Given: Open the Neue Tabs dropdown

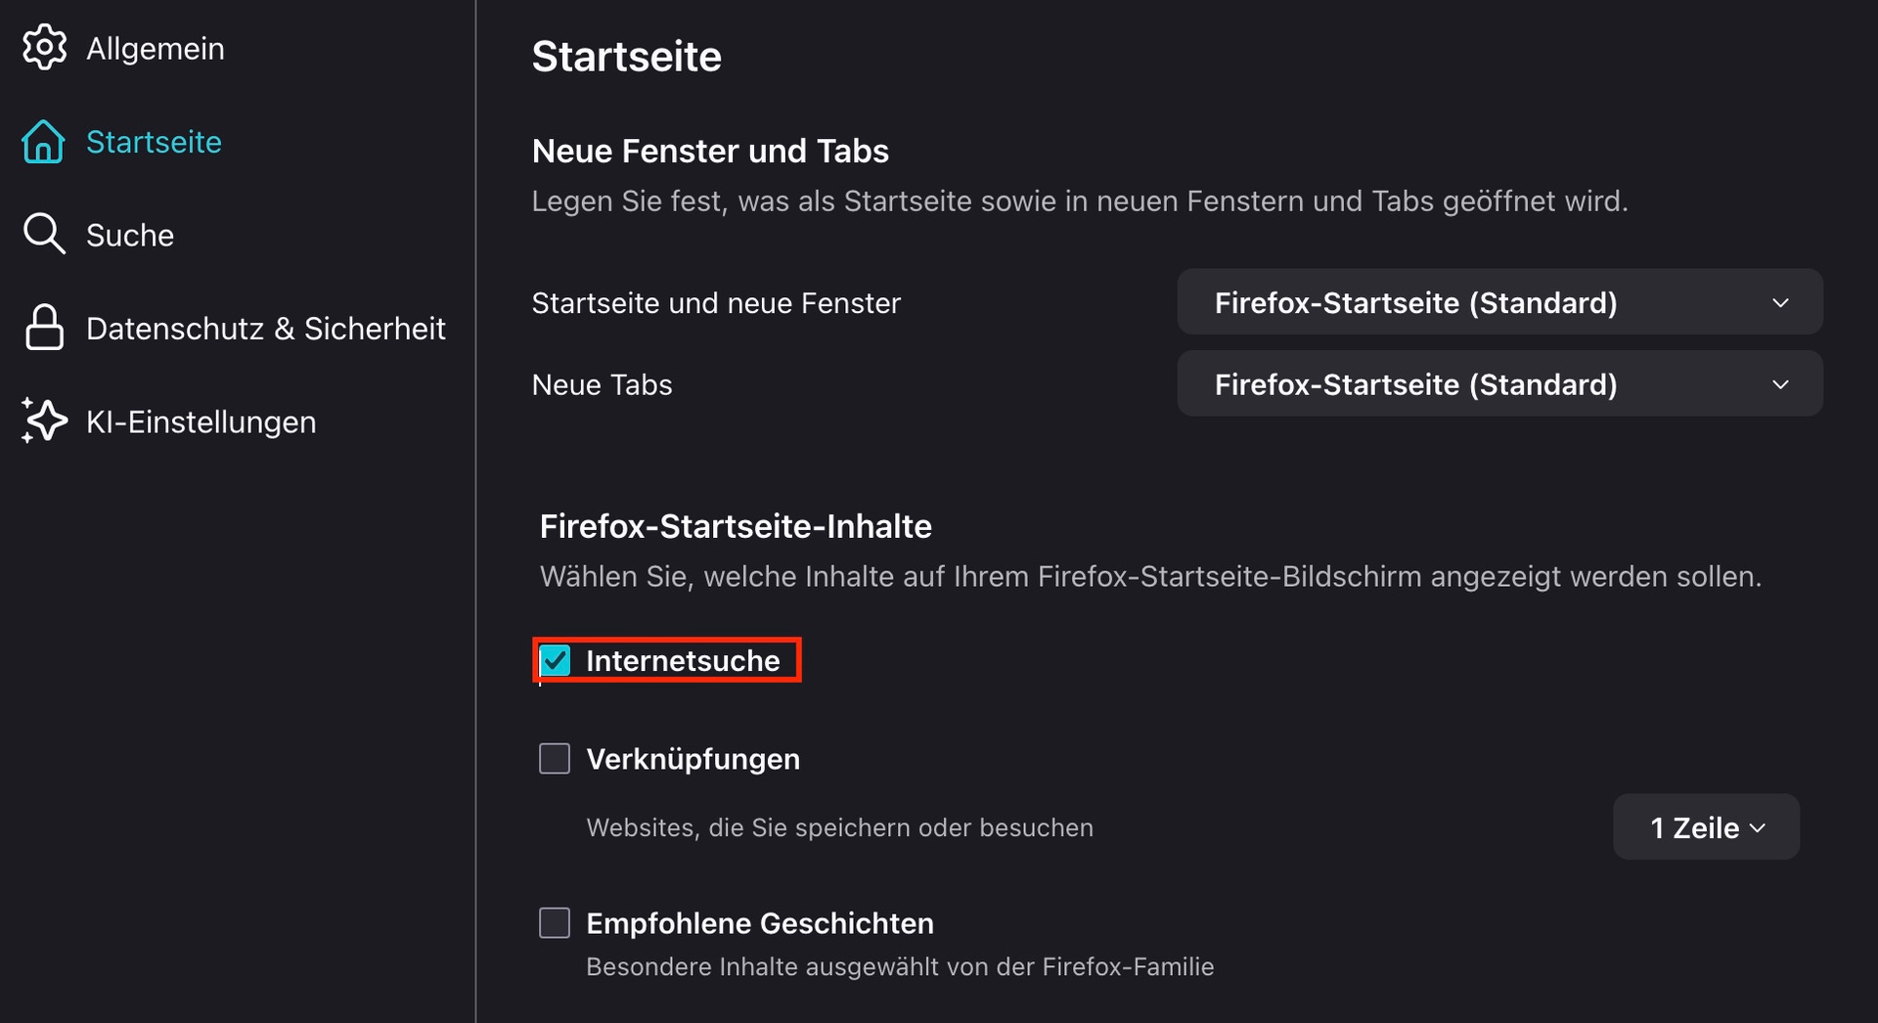Looking at the screenshot, I should click(x=1498, y=384).
